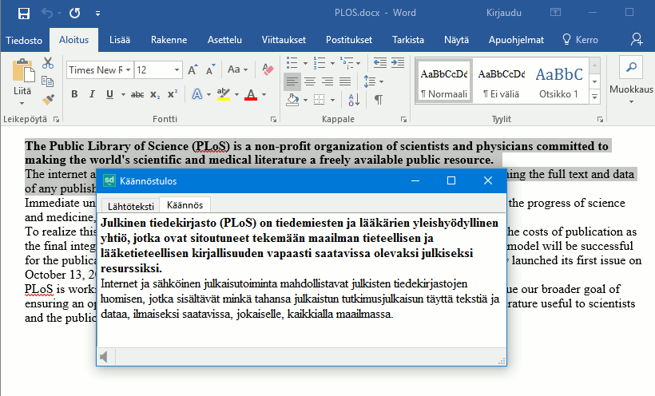The width and height of the screenshot is (655, 396).
Task: Cut the selection with the scissors icon
Action: tap(48, 64)
